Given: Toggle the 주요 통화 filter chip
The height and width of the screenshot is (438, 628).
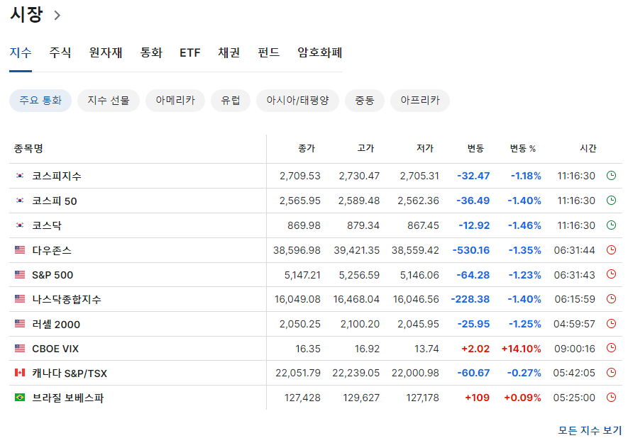Looking at the screenshot, I should coord(40,100).
